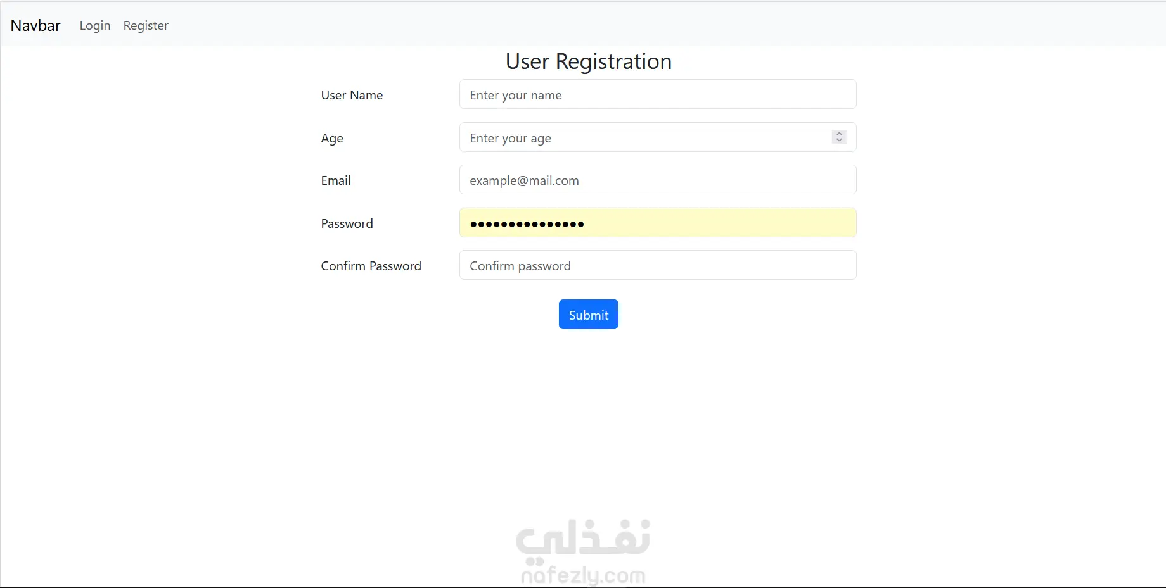The height and width of the screenshot is (588, 1166).
Task: Go to the Register nav link
Action: pyautogui.click(x=146, y=25)
